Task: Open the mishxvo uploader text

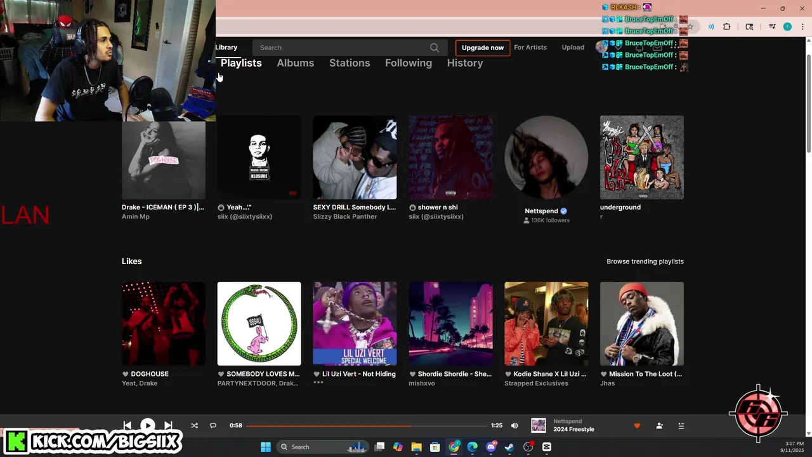Action: tap(422, 383)
